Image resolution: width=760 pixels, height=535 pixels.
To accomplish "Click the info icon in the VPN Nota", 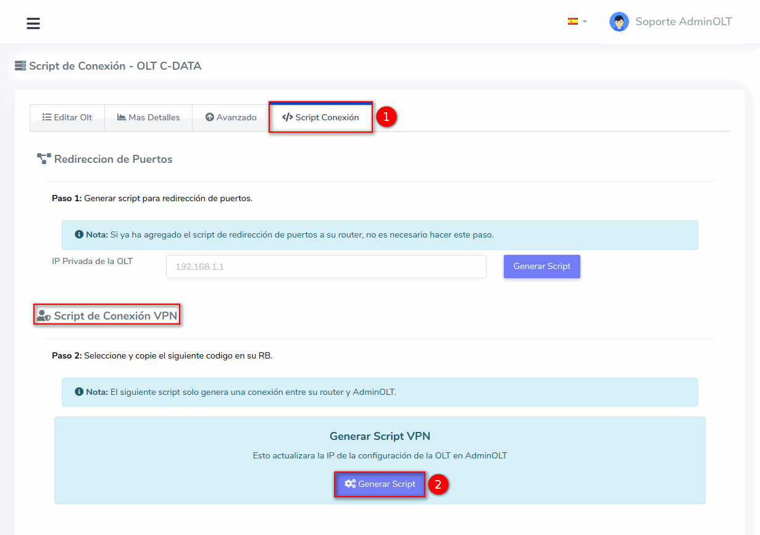I will [79, 392].
